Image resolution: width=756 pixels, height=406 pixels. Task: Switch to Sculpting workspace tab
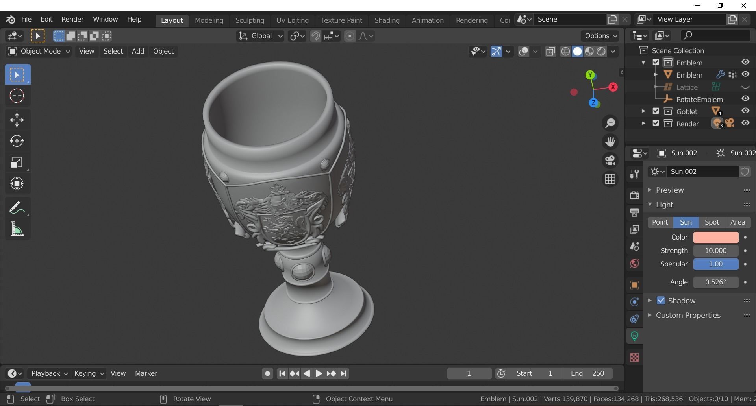click(250, 20)
